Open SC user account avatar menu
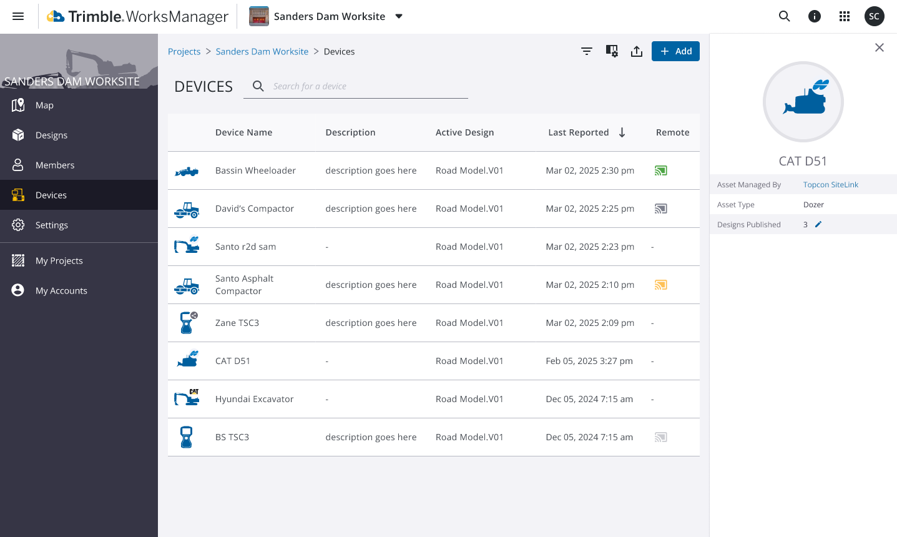897x537 pixels. pos(875,16)
